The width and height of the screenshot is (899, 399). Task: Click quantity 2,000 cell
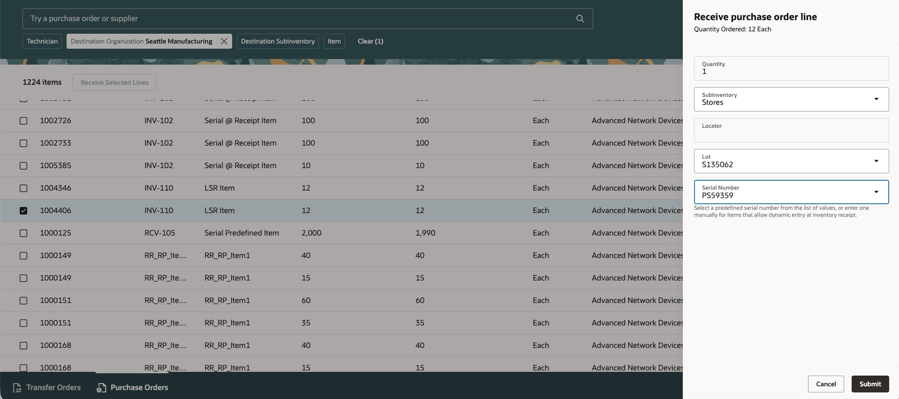tap(311, 233)
